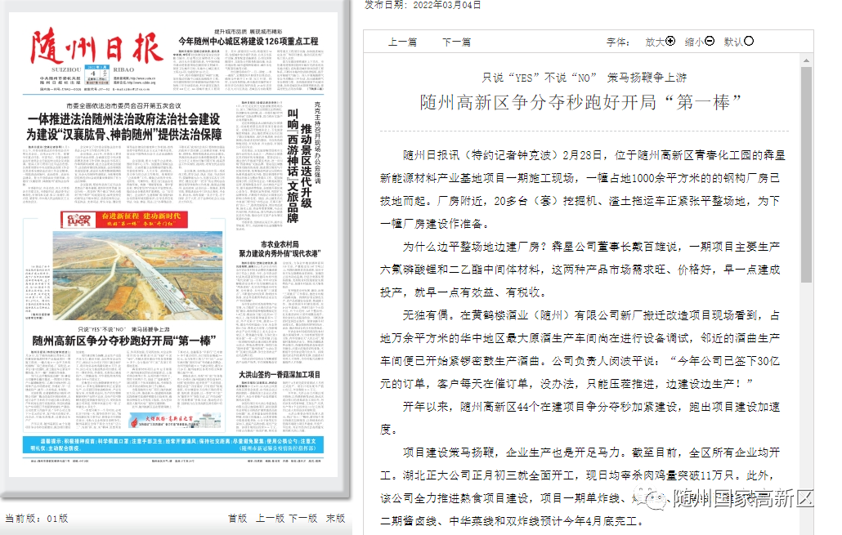Click the 字体 label
Screen dimensions: 842x535
pos(618,42)
